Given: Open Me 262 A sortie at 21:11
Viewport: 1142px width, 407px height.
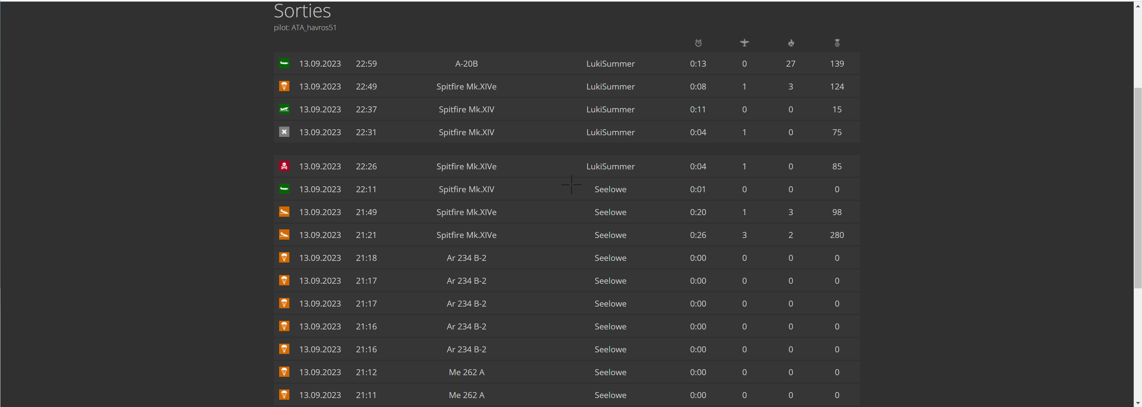Looking at the screenshot, I should coord(466,395).
